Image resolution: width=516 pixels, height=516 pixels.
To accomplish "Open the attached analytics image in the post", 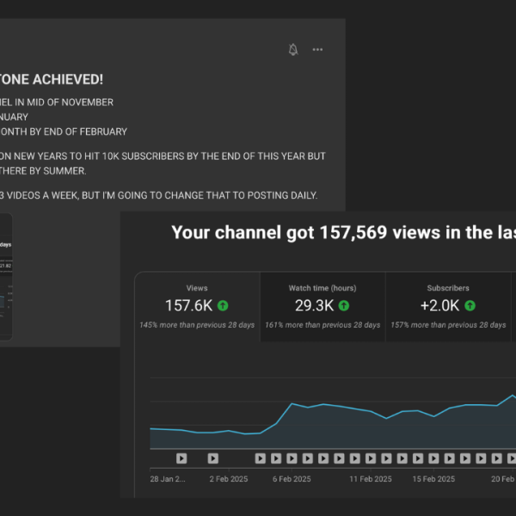I will pos(6,275).
